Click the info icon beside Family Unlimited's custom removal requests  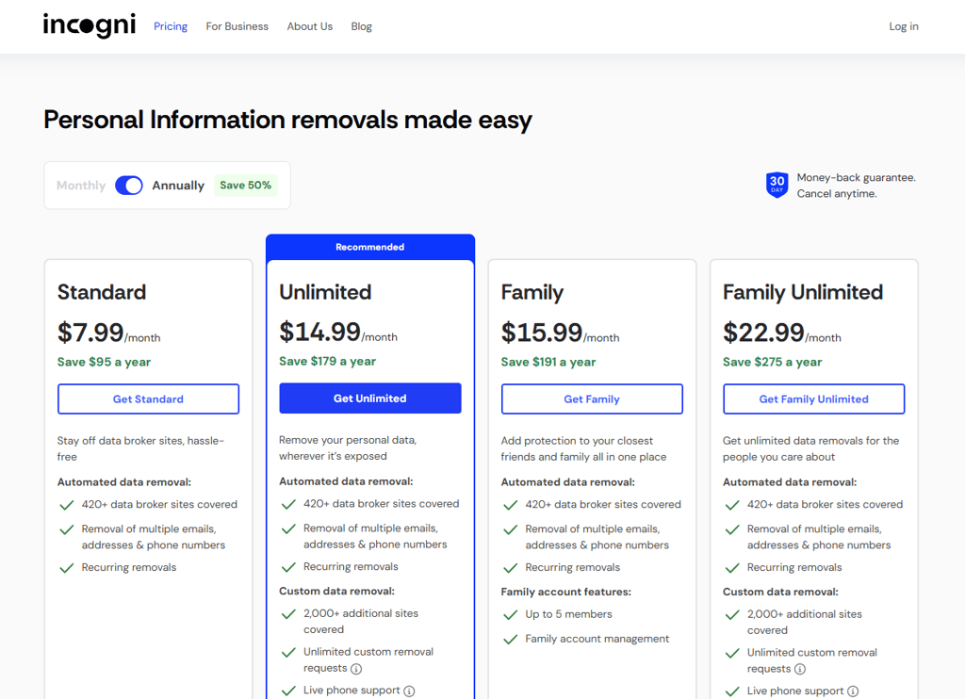pos(799,669)
